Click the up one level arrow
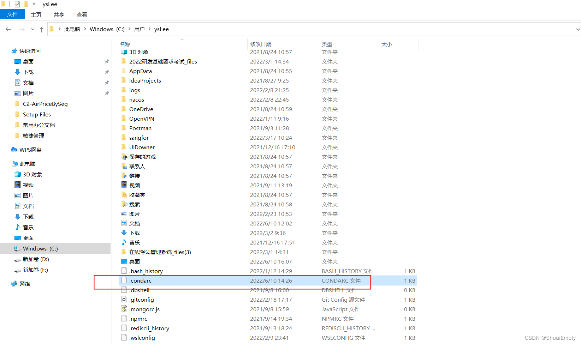The image size is (581, 344). click(x=41, y=29)
